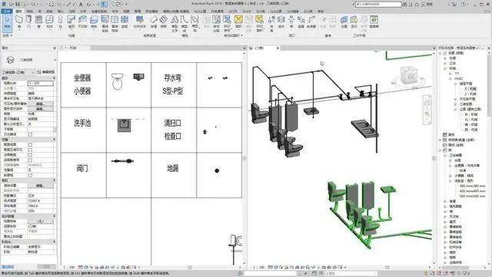Expand the 三维视图 node in project browser
The image size is (492, 277).
pyautogui.click(x=455, y=104)
